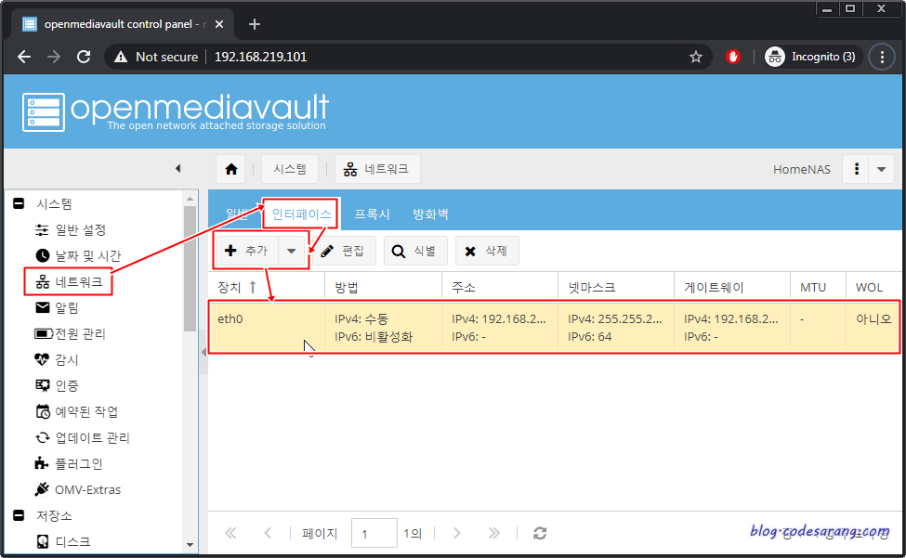
Task: Go back to previous browser page
Action: [24, 57]
